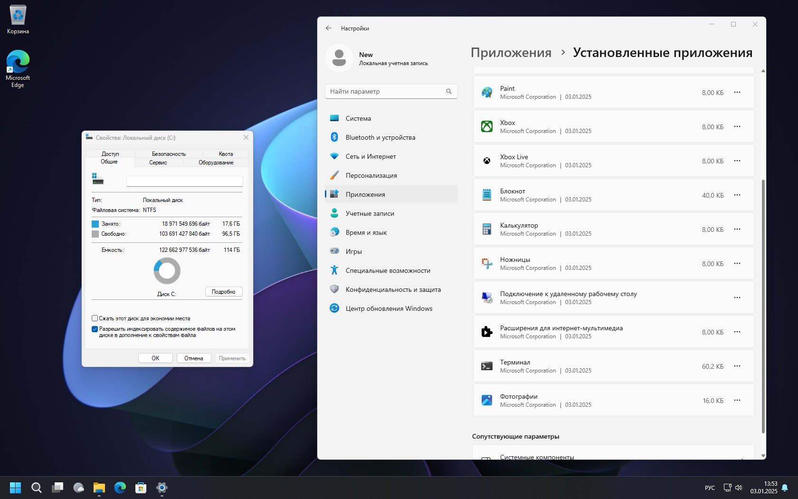798x499 pixels.
Task: Open the volume control in the tray
Action: coord(739,488)
